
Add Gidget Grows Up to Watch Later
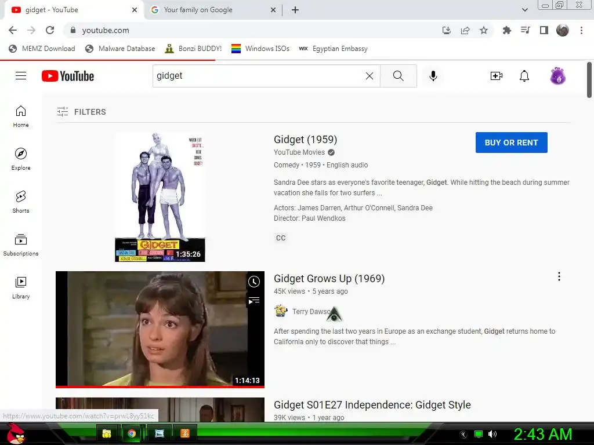(254, 282)
